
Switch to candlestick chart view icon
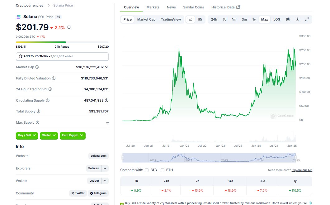200,19
